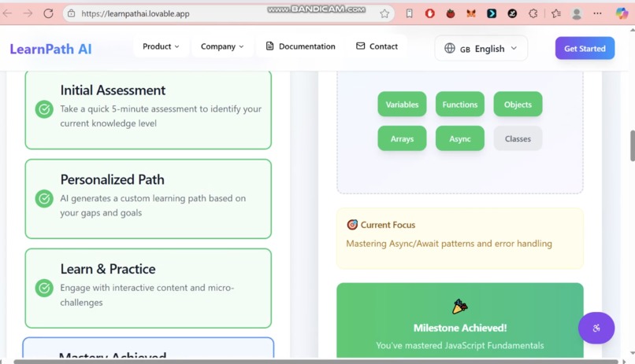Image resolution: width=635 pixels, height=364 pixels.
Task: Select the Variables topic chip
Action: [402, 105]
